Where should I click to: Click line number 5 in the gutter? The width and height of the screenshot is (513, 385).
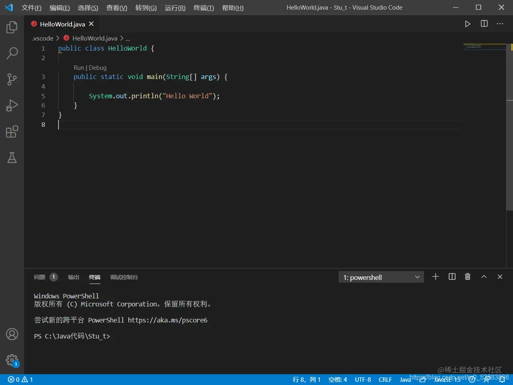43,96
